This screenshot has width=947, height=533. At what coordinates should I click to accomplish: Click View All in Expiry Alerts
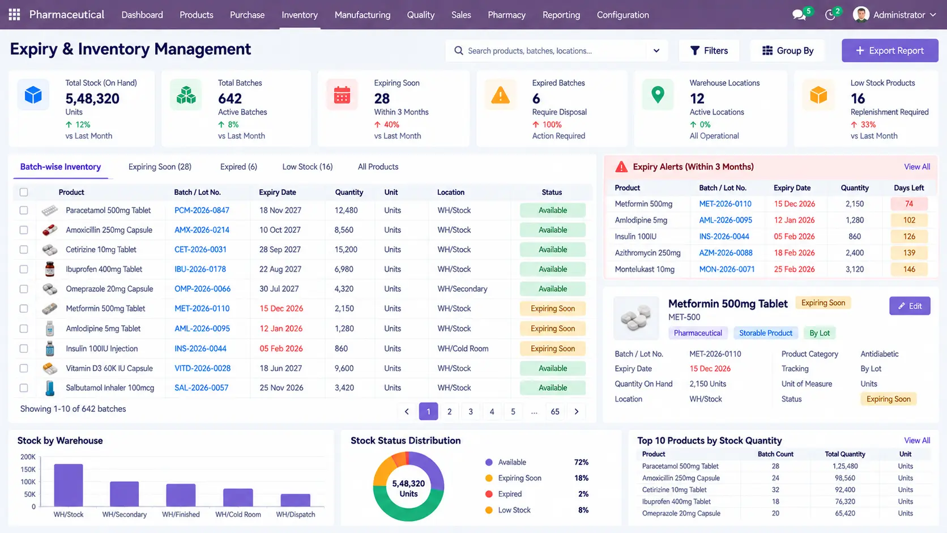coord(917,167)
